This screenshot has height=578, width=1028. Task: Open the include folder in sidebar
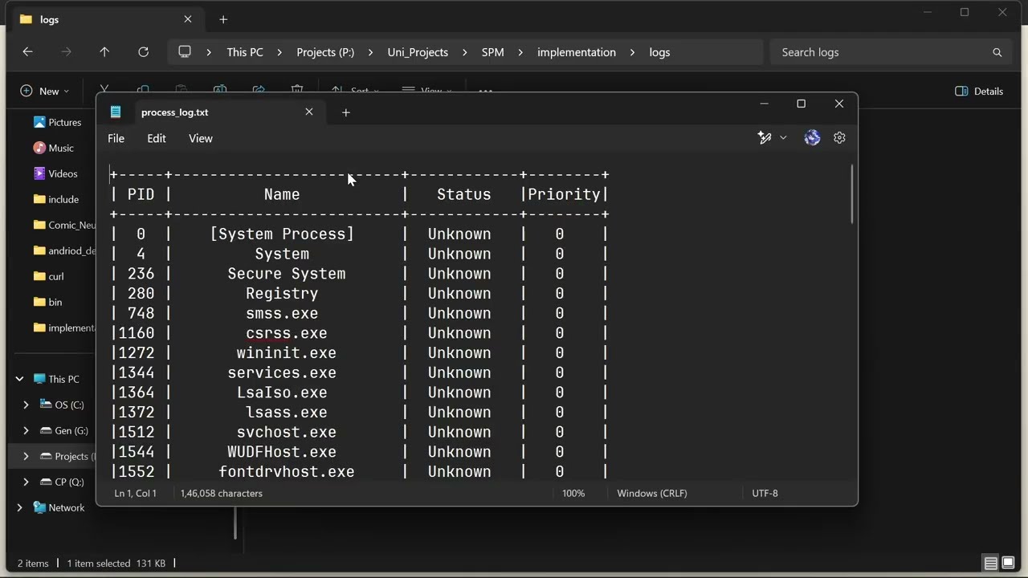(x=56, y=199)
